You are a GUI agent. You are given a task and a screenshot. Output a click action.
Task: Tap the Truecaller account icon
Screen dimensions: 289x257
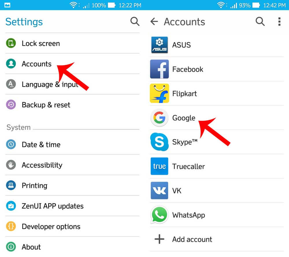pyautogui.click(x=159, y=167)
